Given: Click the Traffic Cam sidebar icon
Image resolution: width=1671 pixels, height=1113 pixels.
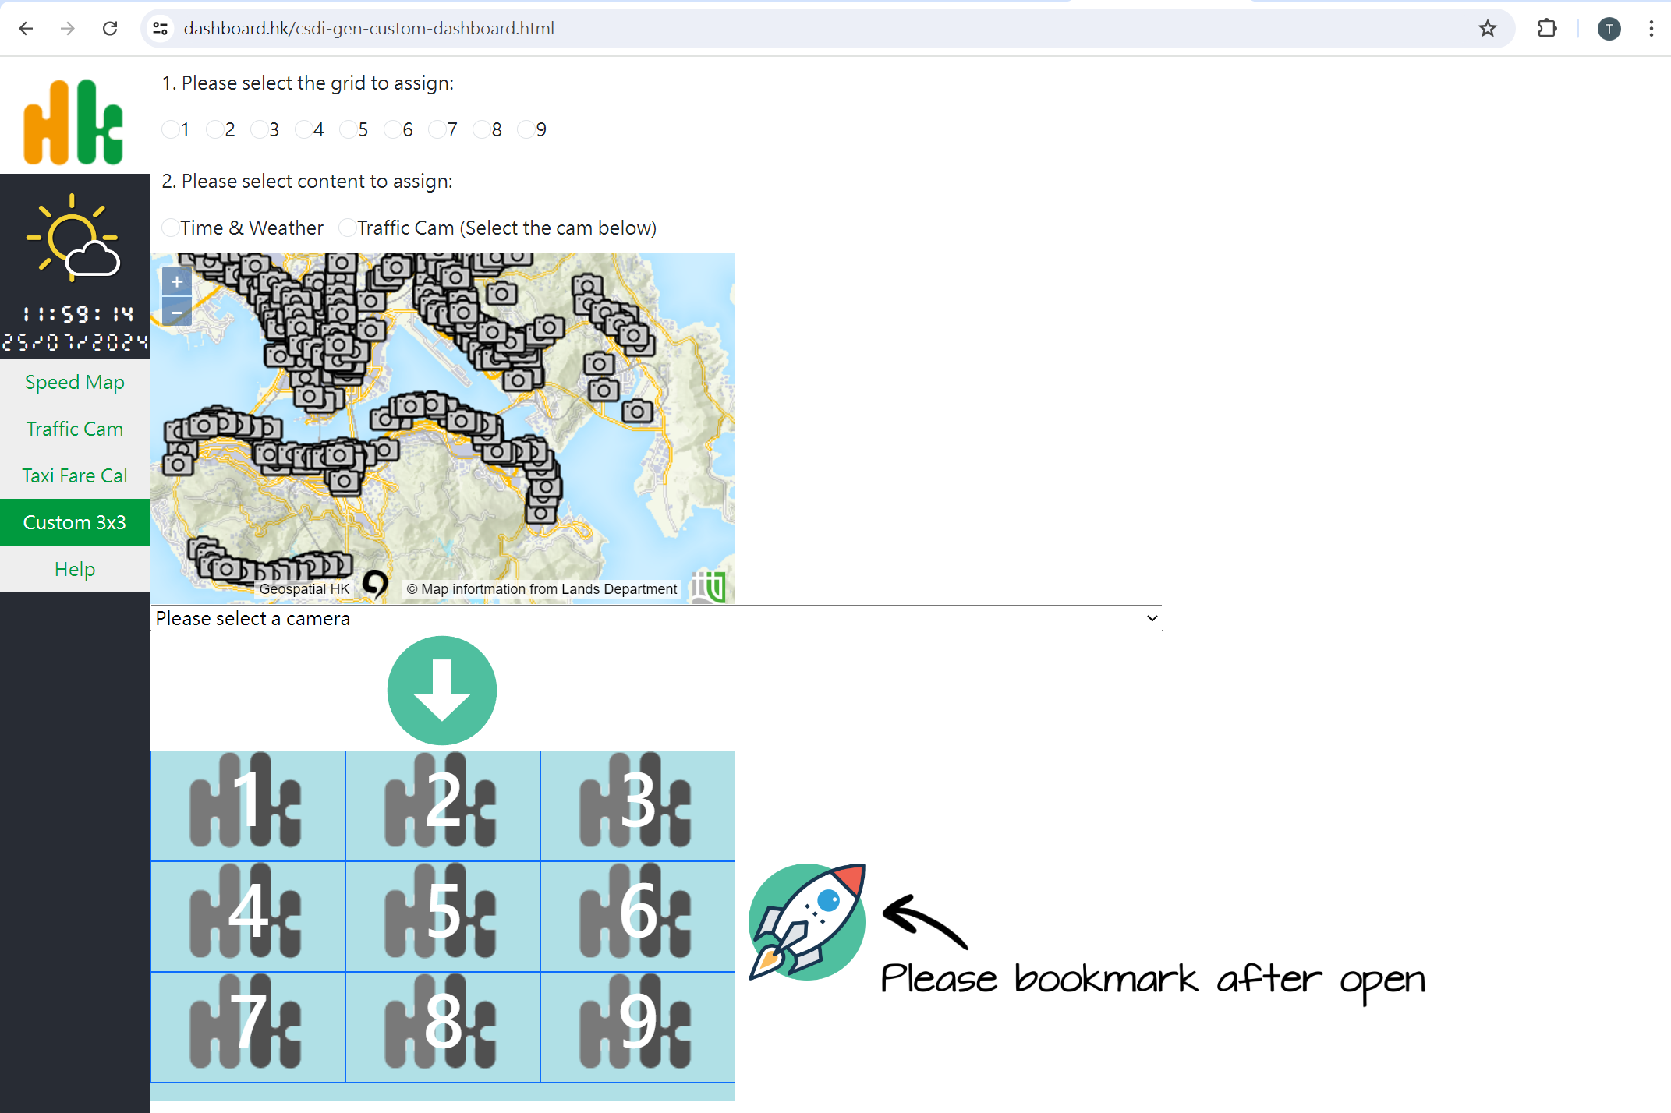Looking at the screenshot, I should tap(75, 427).
